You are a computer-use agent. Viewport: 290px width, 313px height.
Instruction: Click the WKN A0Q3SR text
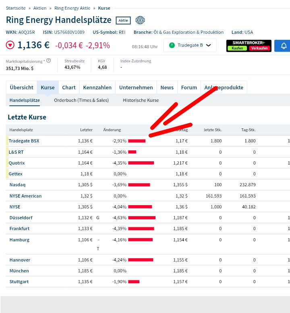(x=21, y=32)
